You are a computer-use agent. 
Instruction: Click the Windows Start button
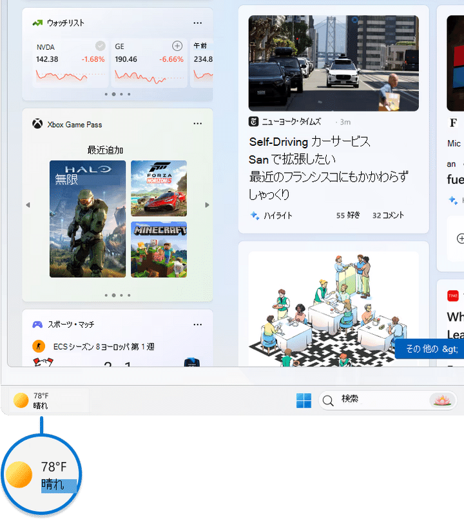point(304,401)
